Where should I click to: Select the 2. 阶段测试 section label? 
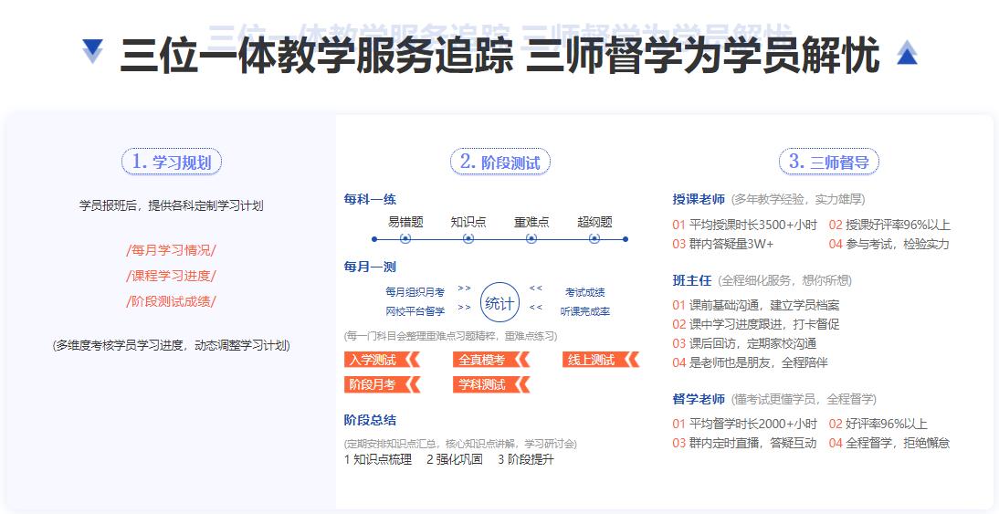pos(499,163)
